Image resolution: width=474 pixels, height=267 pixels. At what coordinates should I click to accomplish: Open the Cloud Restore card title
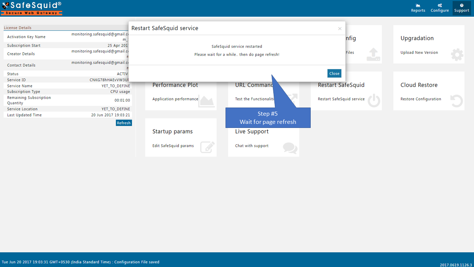click(x=419, y=85)
